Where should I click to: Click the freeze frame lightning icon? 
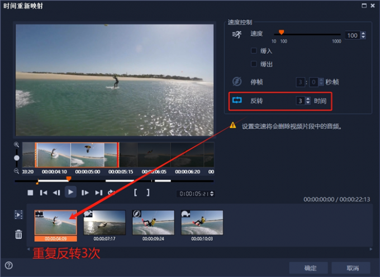point(237,82)
